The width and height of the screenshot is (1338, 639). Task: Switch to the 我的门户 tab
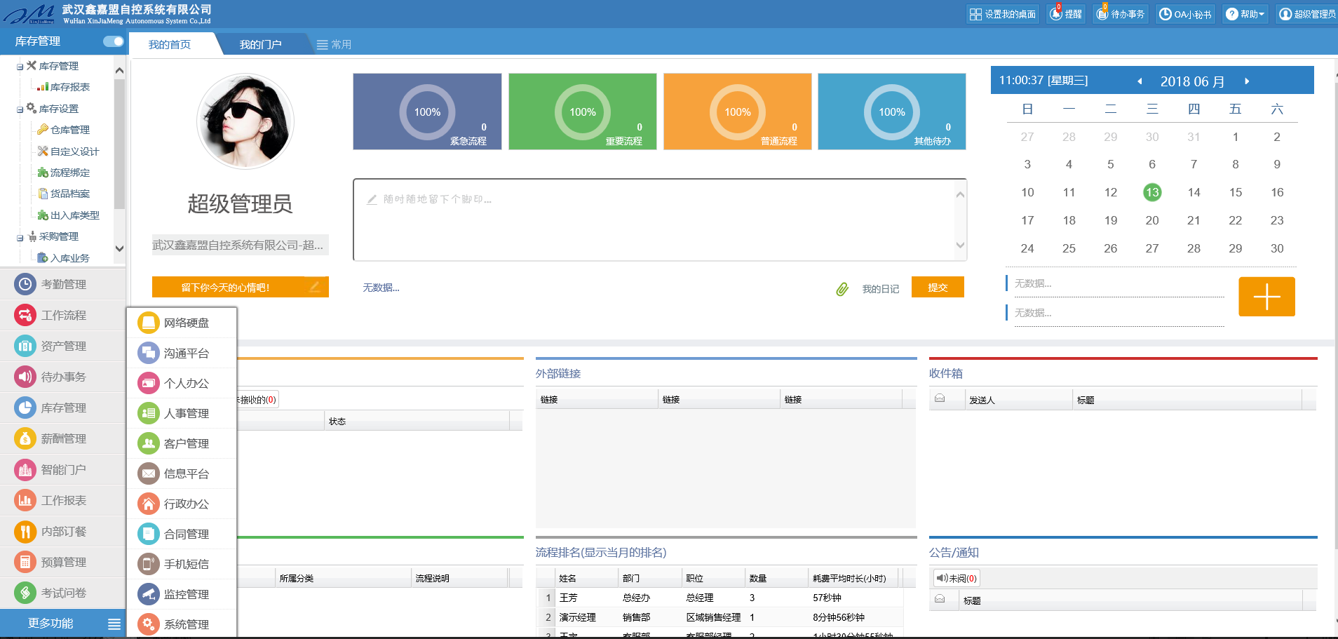pyautogui.click(x=260, y=44)
